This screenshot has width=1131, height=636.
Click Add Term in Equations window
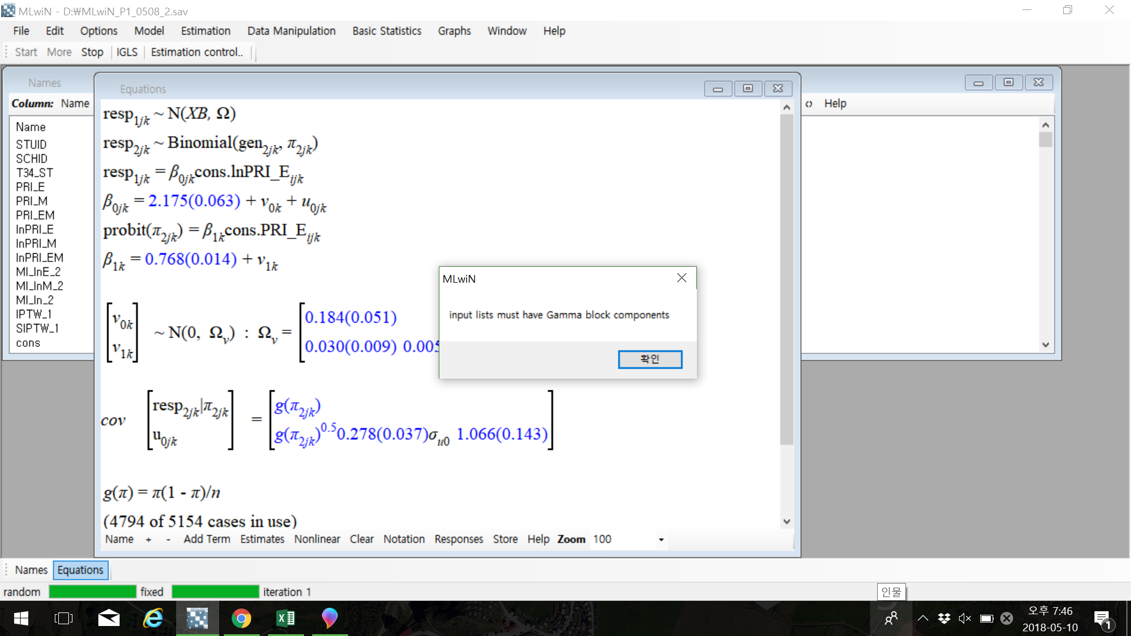[207, 539]
